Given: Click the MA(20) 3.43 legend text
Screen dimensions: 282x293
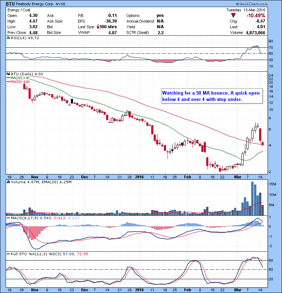Looking at the screenshot, I should pos(20,78).
